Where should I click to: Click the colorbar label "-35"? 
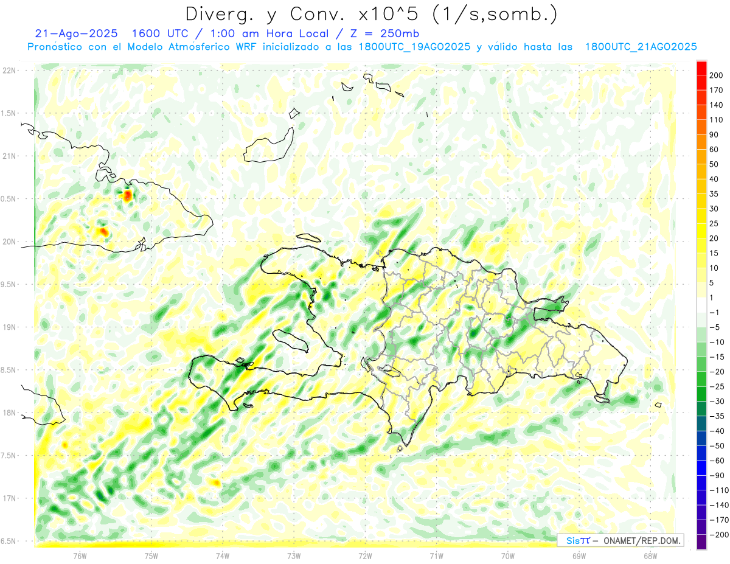717,416
